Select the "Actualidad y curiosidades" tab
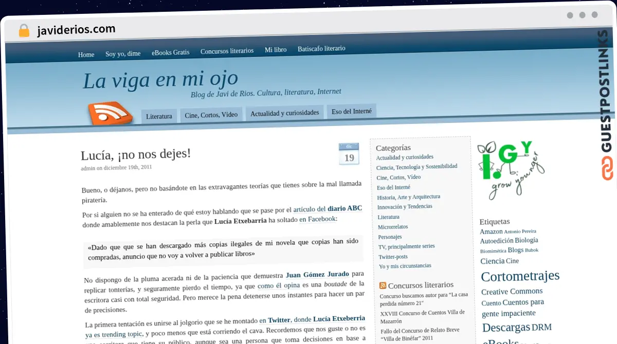617x344 pixels. point(284,111)
